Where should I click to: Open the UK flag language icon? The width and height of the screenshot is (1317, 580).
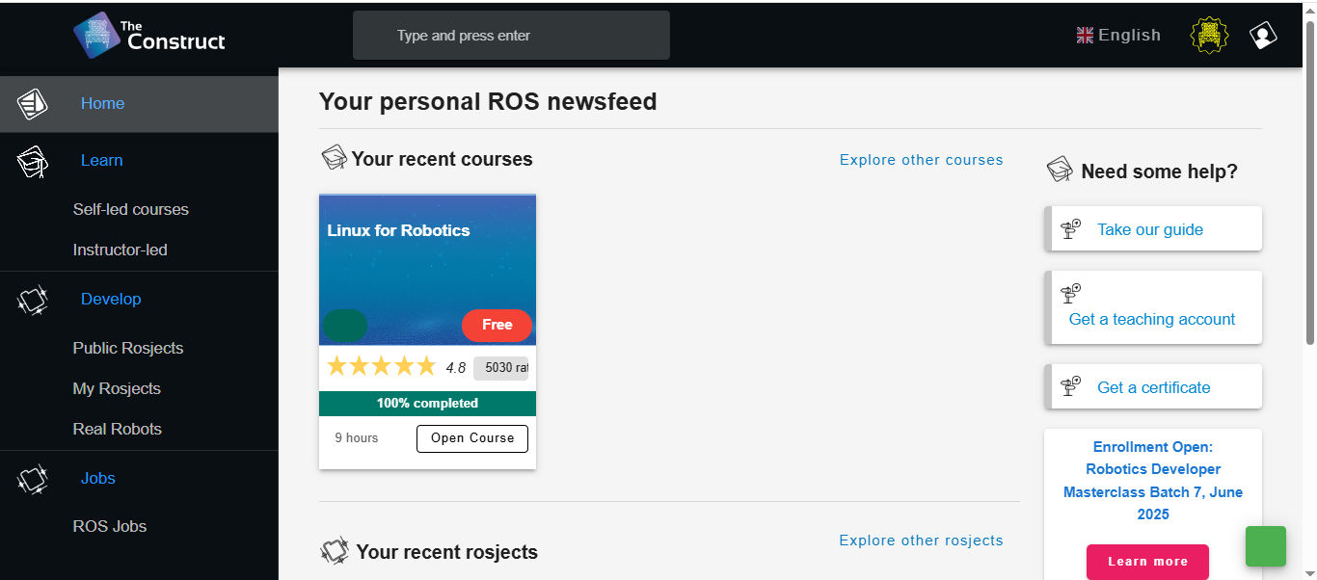[1085, 36]
